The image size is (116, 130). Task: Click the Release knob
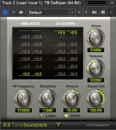pos(96,68)
